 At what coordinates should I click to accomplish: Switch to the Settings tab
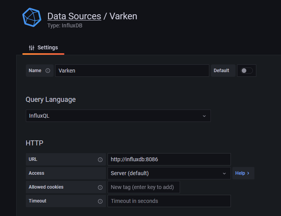pos(44,47)
